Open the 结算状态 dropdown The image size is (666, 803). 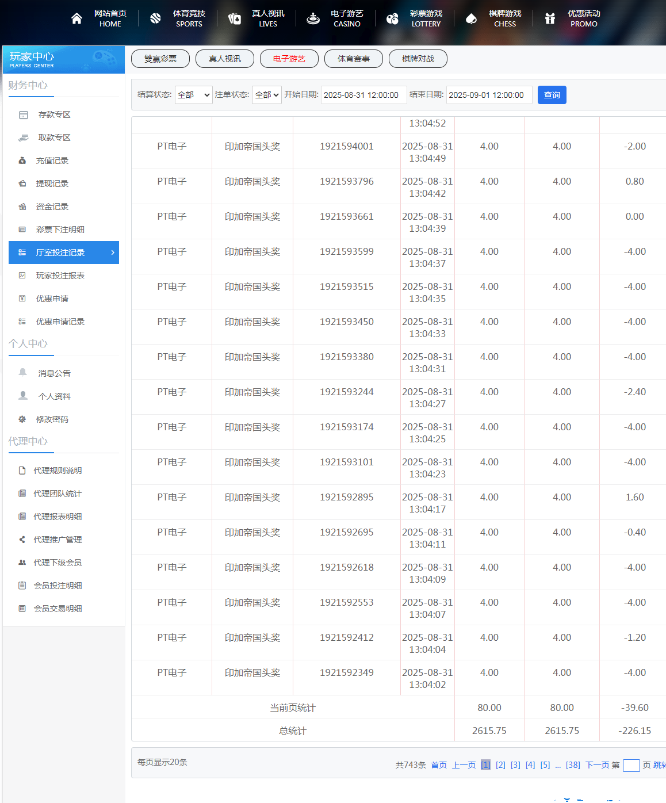click(x=194, y=95)
